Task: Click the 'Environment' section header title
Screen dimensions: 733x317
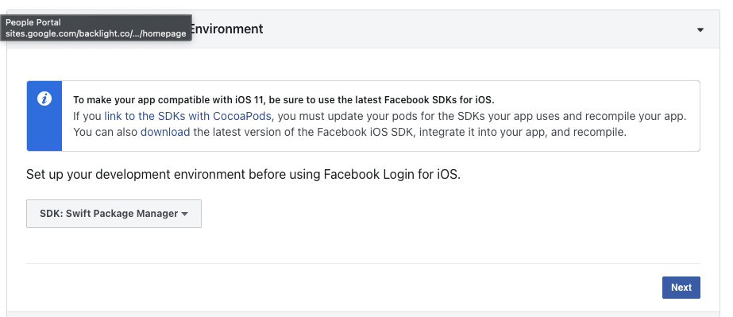Action: [x=227, y=29]
